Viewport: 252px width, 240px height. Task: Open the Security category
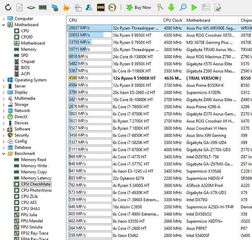click(22, 135)
